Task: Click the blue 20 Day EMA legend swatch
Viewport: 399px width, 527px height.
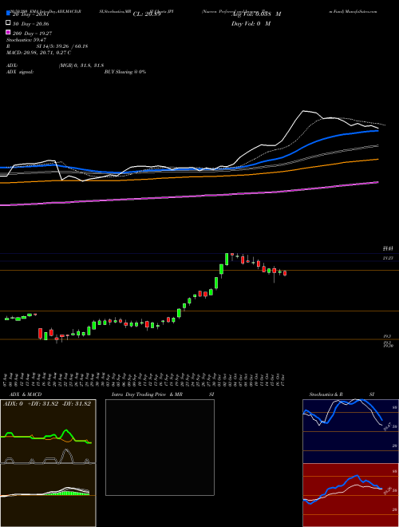Action: click(8, 14)
